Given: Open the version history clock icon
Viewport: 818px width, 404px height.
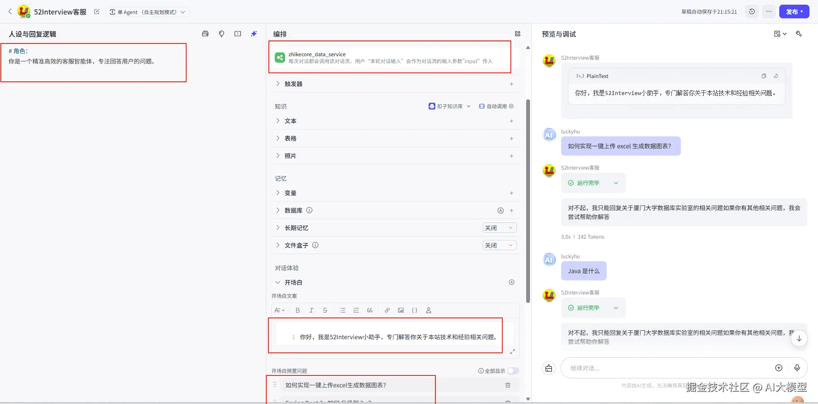Looking at the screenshot, I should 752,12.
